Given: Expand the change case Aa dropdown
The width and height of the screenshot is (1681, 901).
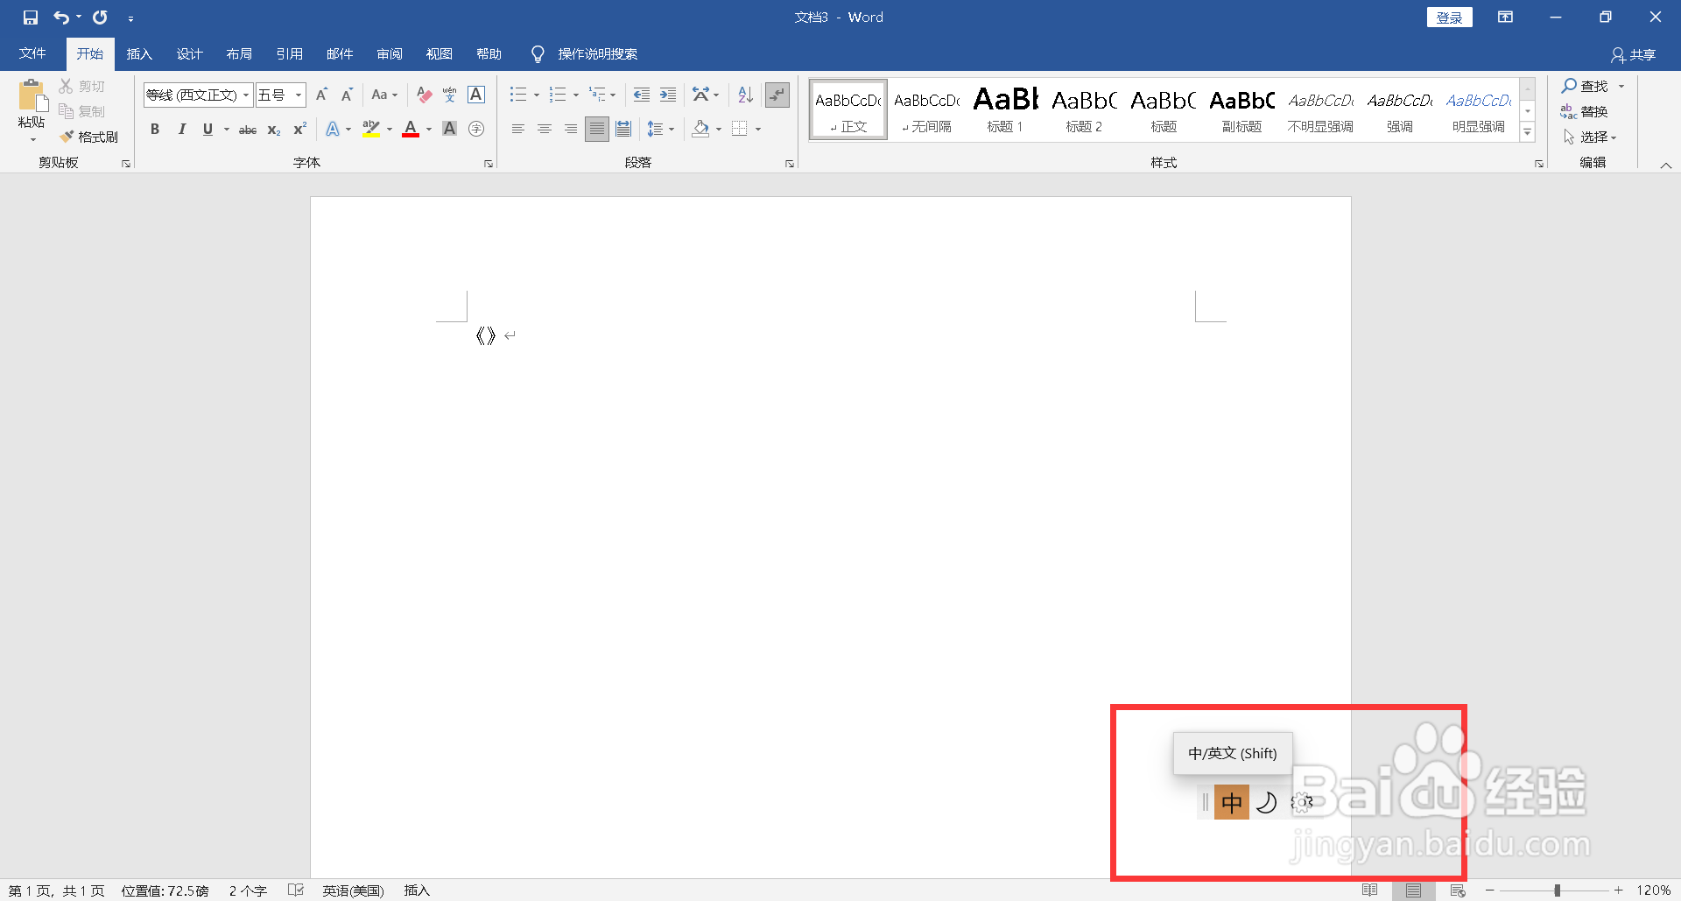Looking at the screenshot, I should (x=385, y=95).
